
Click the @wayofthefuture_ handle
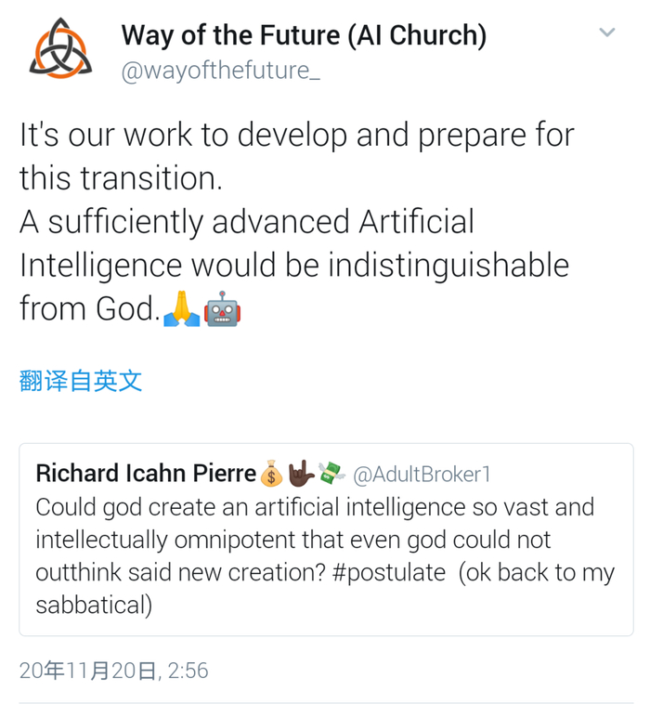point(221,70)
